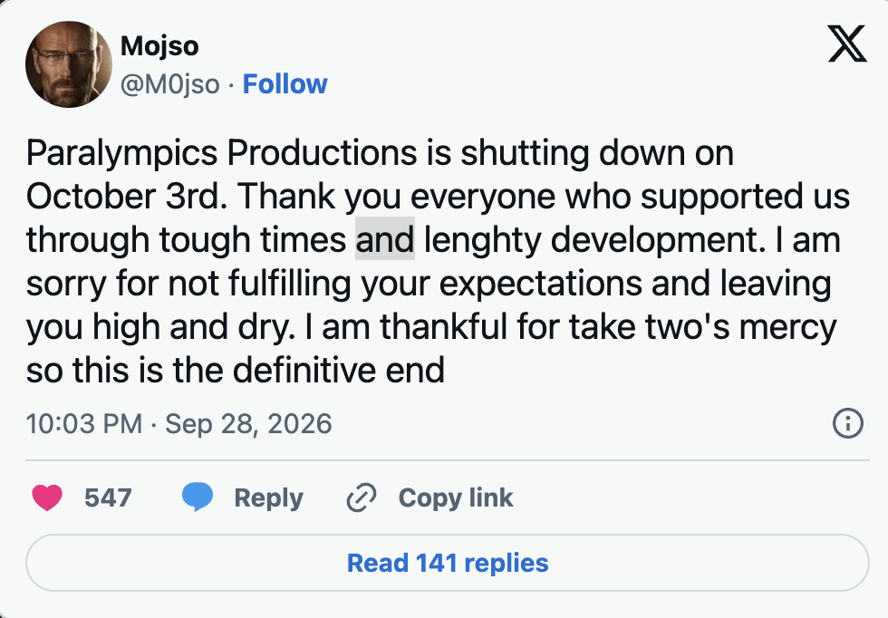This screenshot has height=618, width=888.
Task: Open the X logo link
Action: pos(846,43)
